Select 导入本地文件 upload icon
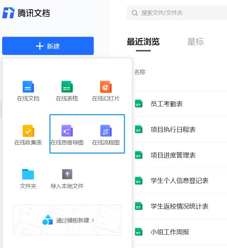Image resolution: width=227 pixels, height=248 pixels. pos(67,174)
